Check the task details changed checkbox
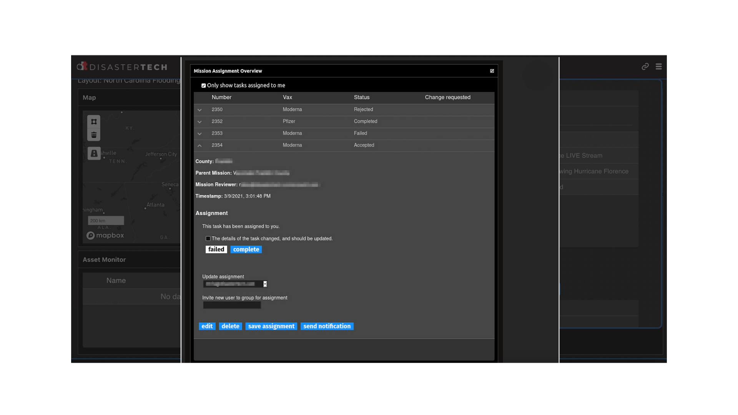 point(208,239)
